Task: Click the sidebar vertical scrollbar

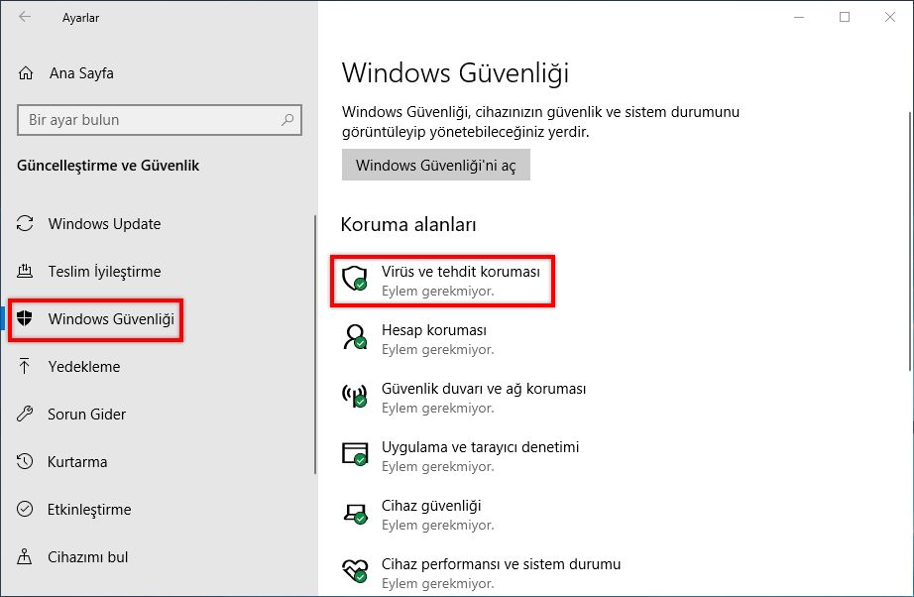Action: (315, 347)
